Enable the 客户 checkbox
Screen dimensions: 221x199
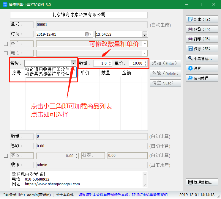[6, 44]
